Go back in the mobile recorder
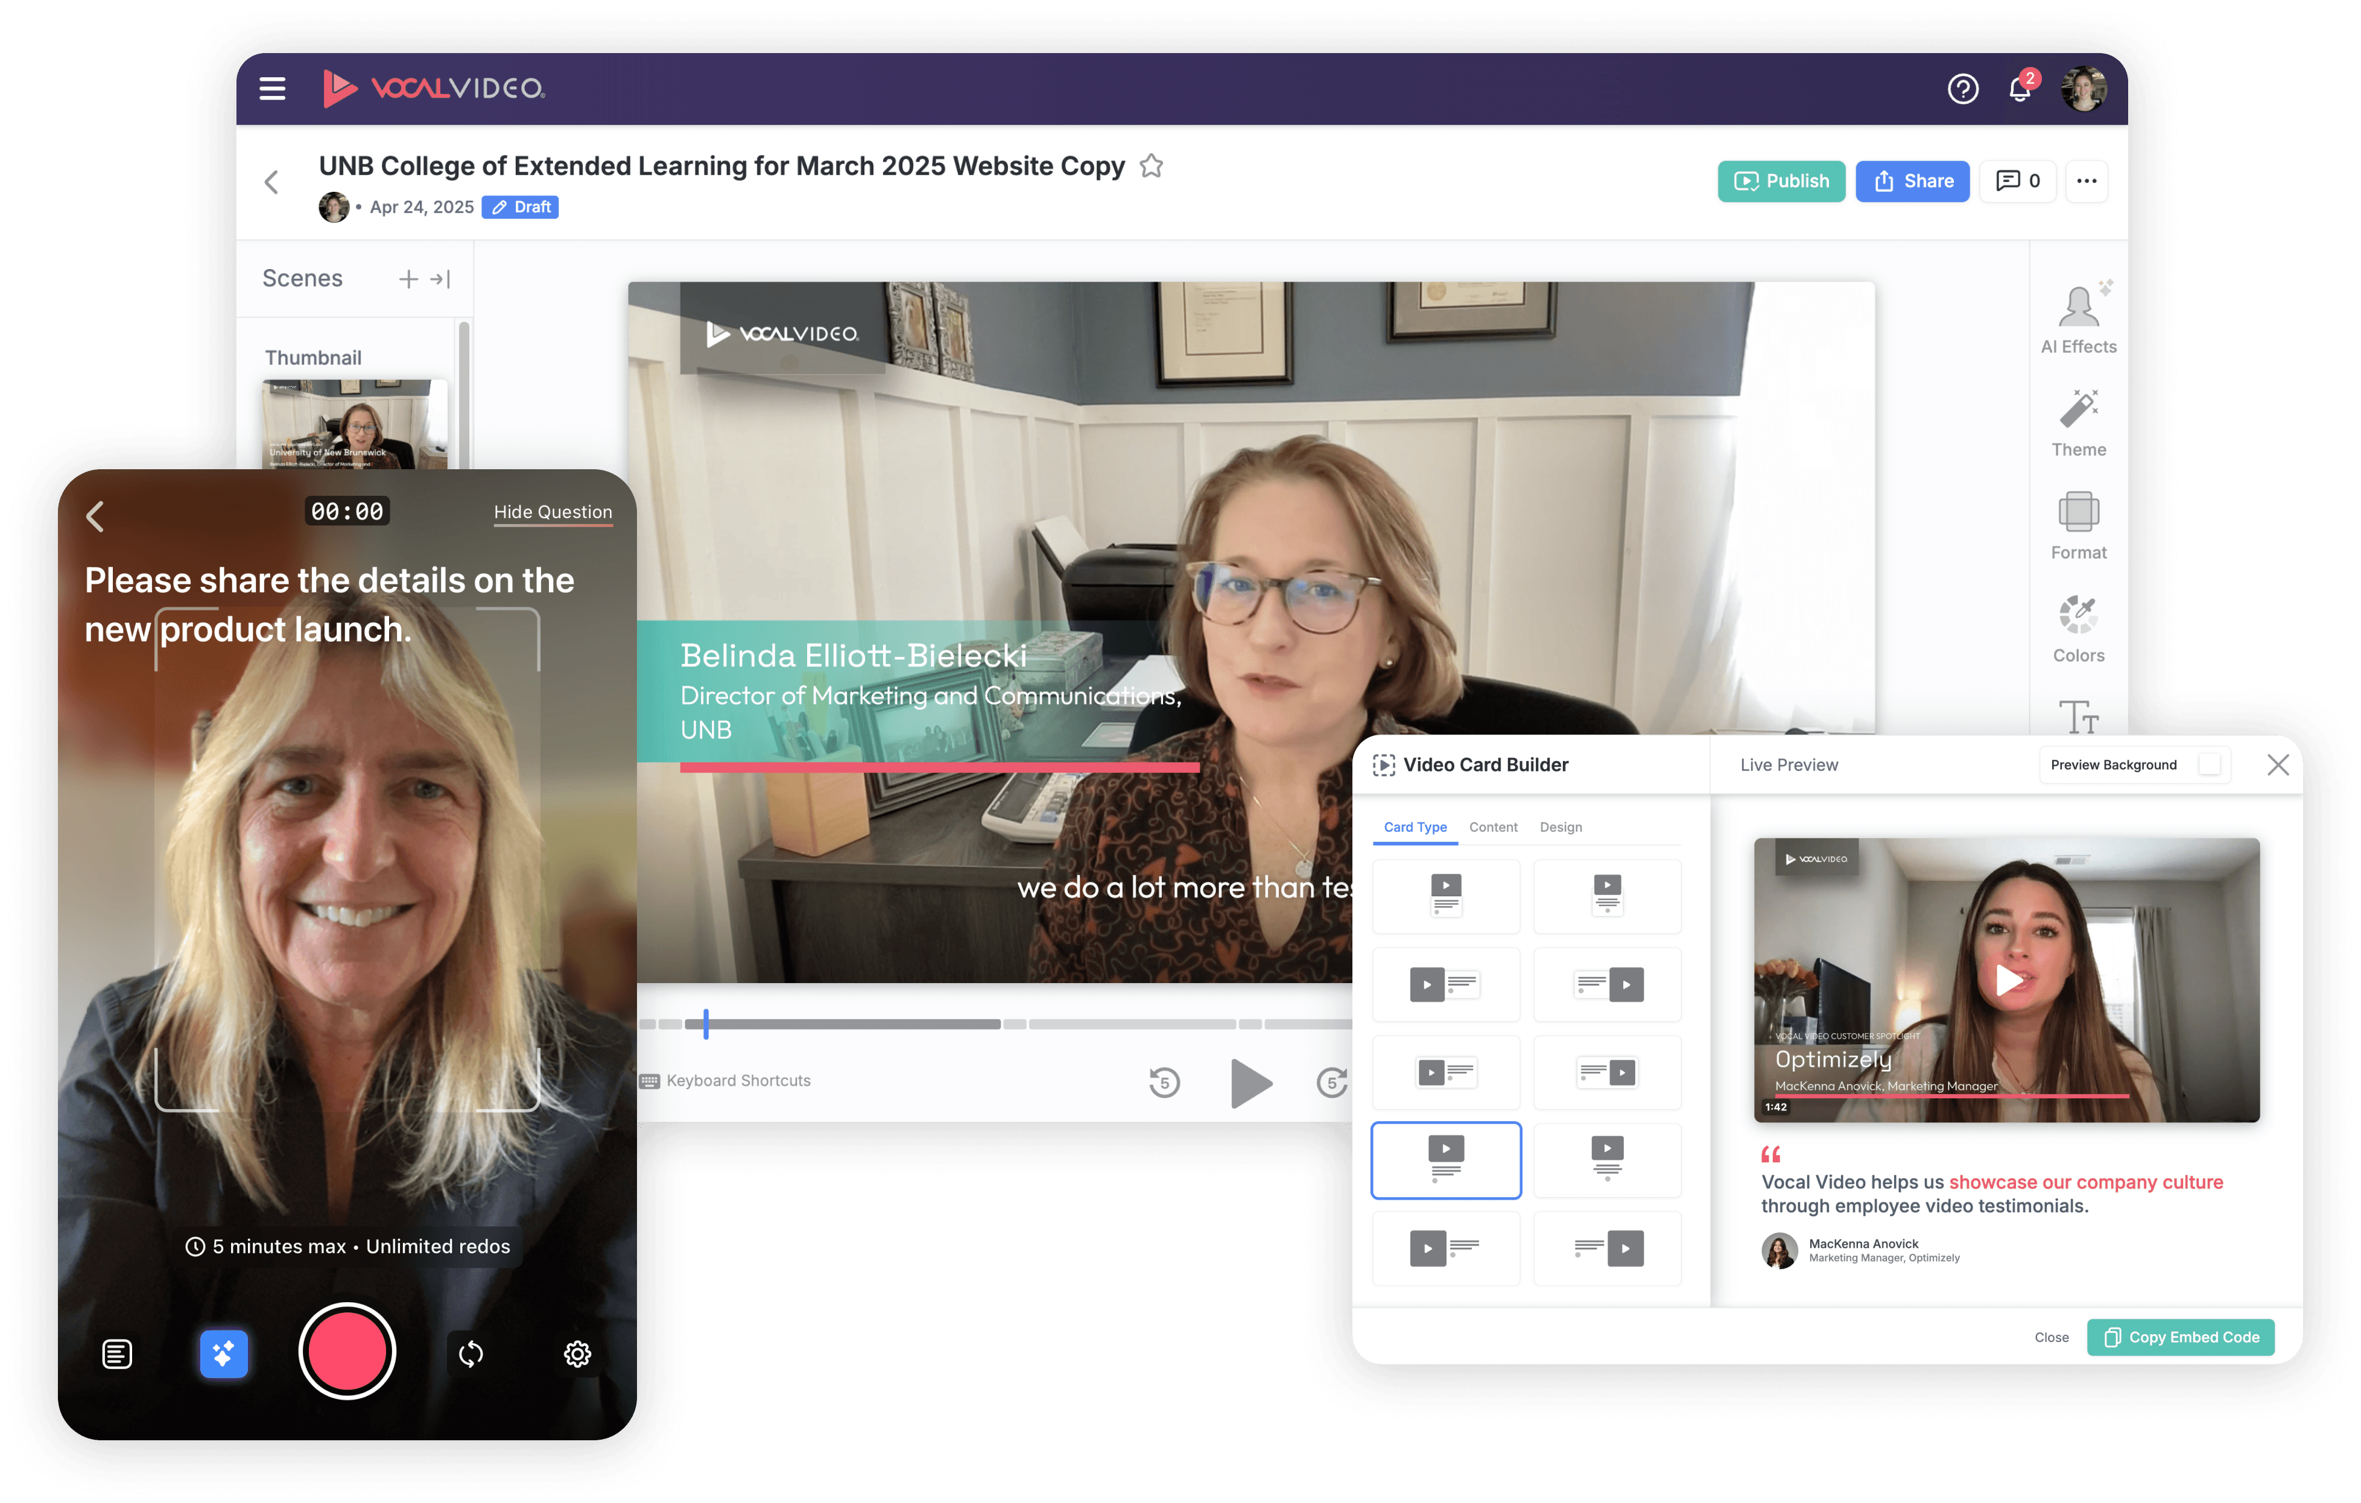The height and width of the screenshot is (1503, 2361). coord(95,516)
